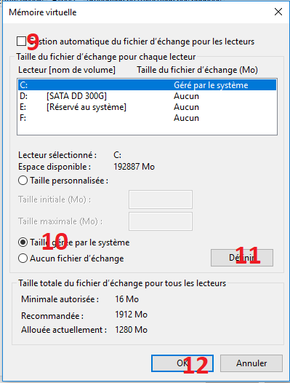Image resolution: width=290 pixels, height=383 pixels.
Task: Select the C: drive row
Action: pyautogui.click(x=147, y=85)
